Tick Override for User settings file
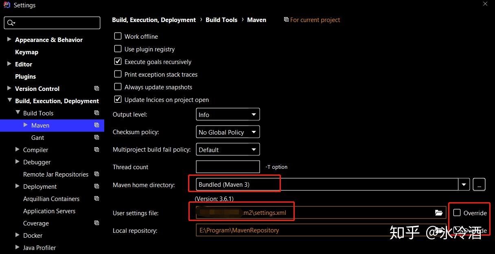This screenshot has height=254, width=495. 457,213
